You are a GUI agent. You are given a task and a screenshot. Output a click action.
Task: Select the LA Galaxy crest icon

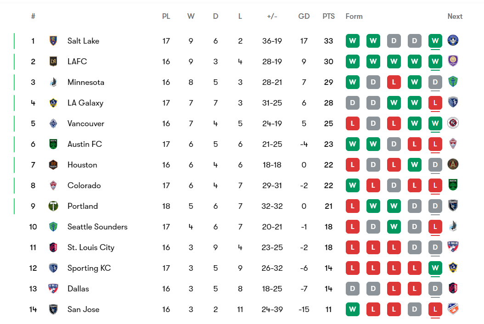(53, 103)
